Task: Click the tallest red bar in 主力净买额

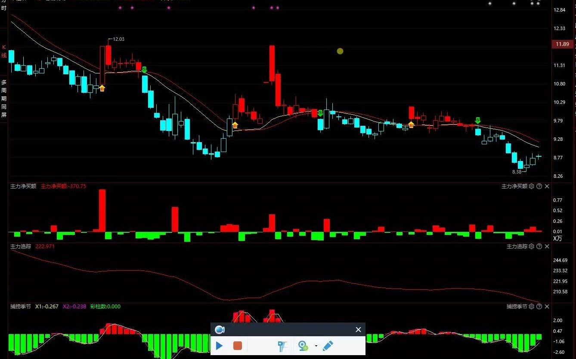Action: click(x=102, y=210)
